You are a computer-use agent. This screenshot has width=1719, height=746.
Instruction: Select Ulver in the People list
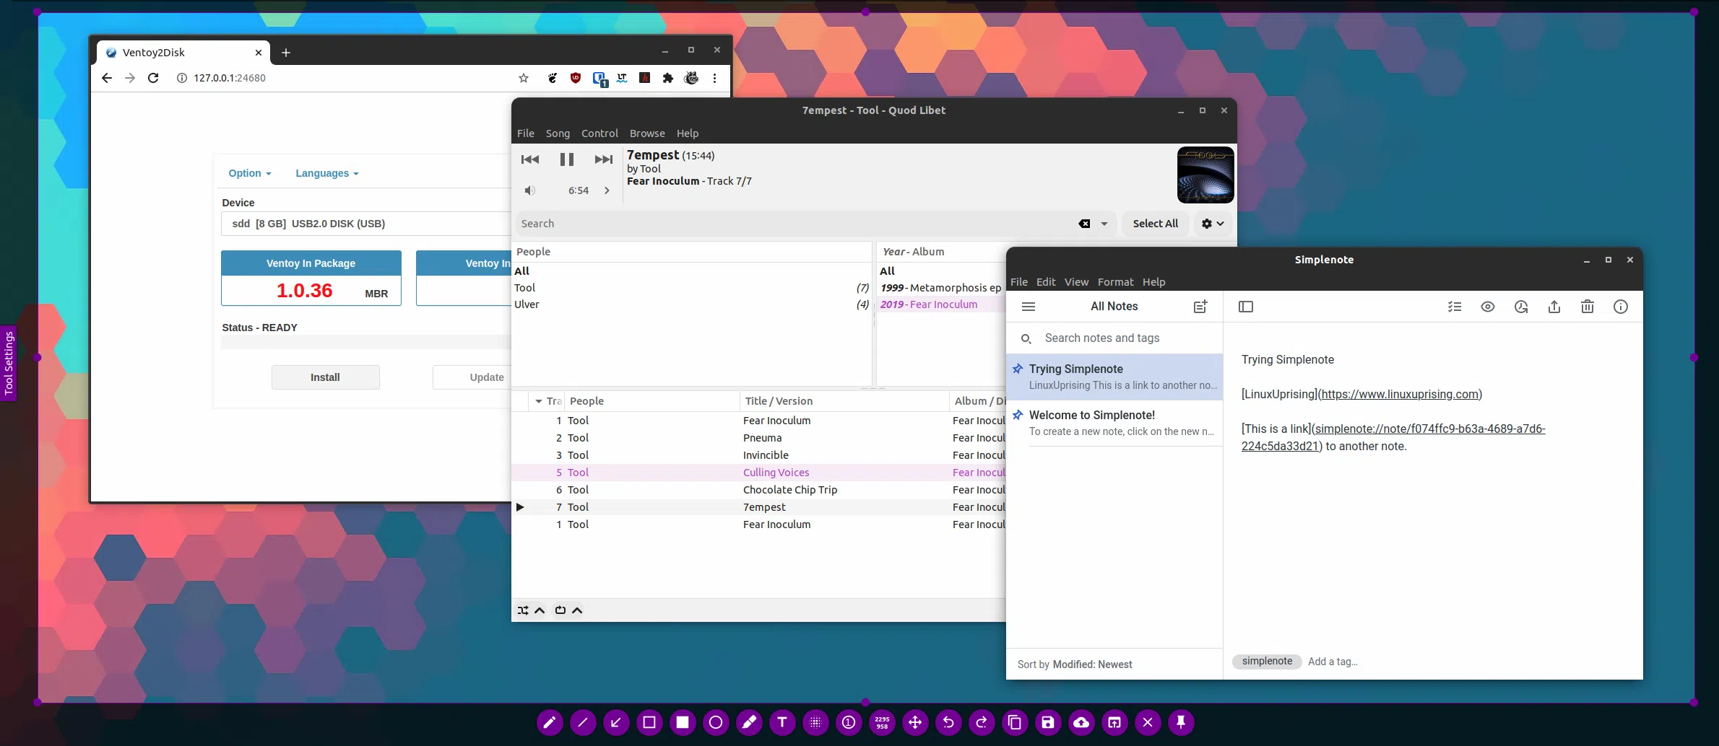click(x=691, y=304)
